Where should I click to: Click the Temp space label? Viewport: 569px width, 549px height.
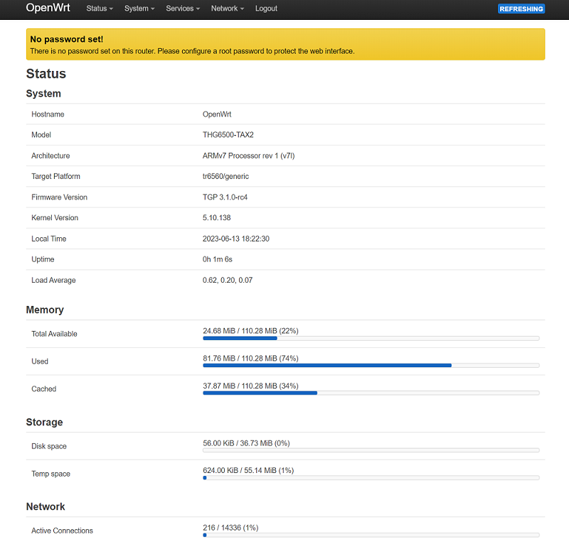pos(50,474)
